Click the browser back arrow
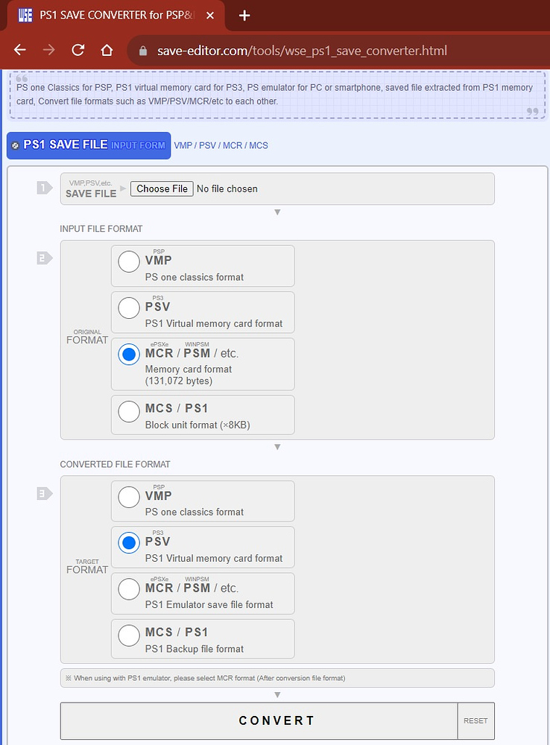This screenshot has height=745, width=550. pyautogui.click(x=20, y=50)
